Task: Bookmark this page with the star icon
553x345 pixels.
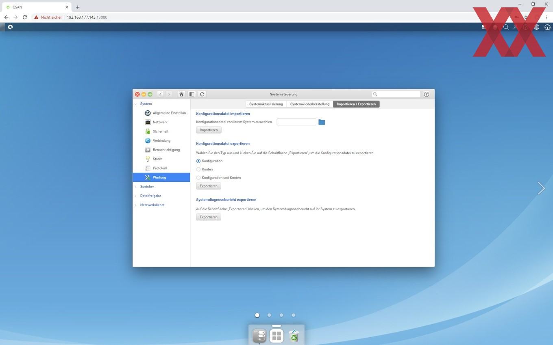Action: [526, 17]
